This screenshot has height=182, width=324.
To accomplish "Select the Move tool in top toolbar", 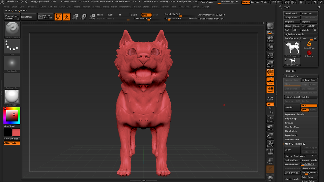I will tap(75, 17).
